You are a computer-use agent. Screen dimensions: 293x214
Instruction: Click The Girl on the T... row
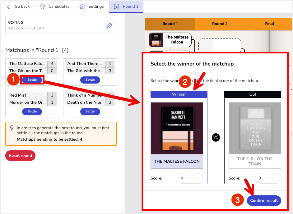coord(32,71)
